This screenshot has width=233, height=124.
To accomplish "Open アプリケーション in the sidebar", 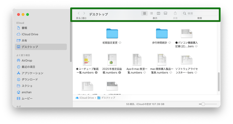I will (41, 73).
